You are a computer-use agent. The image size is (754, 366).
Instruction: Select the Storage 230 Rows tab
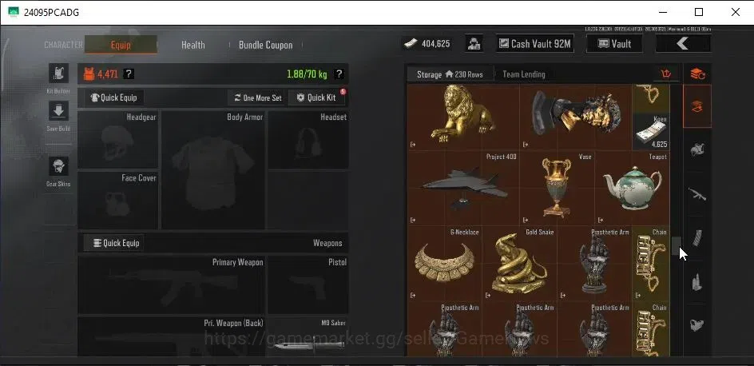[450, 74]
